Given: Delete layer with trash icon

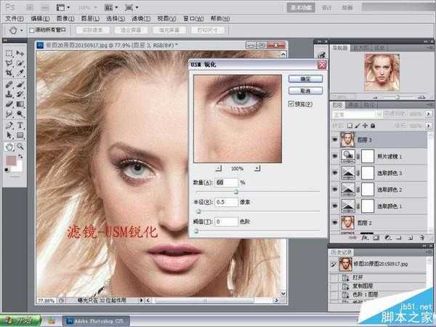Looking at the screenshot, I should pyautogui.click(x=421, y=238).
